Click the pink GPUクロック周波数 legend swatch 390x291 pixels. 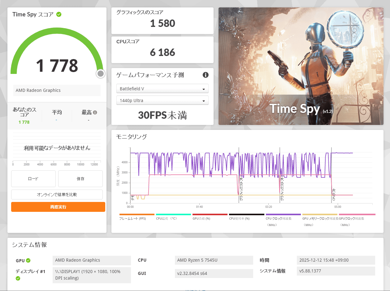(357, 214)
